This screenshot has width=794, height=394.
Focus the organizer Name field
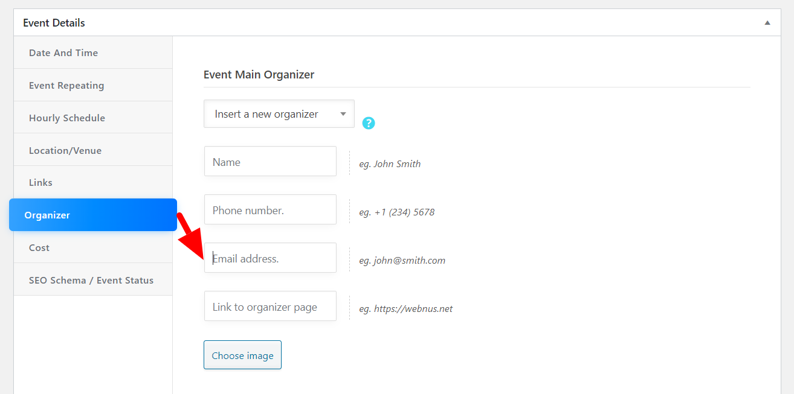(x=270, y=161)
